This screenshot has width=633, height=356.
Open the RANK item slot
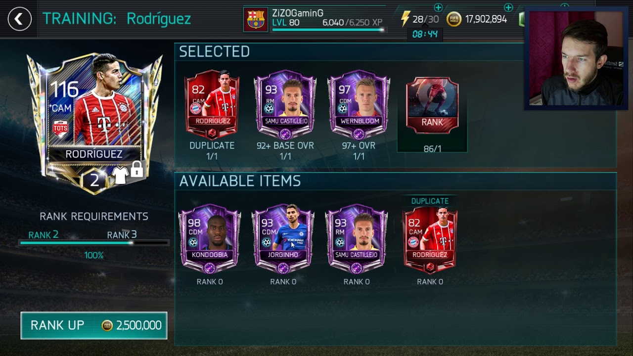pos(432,105)
